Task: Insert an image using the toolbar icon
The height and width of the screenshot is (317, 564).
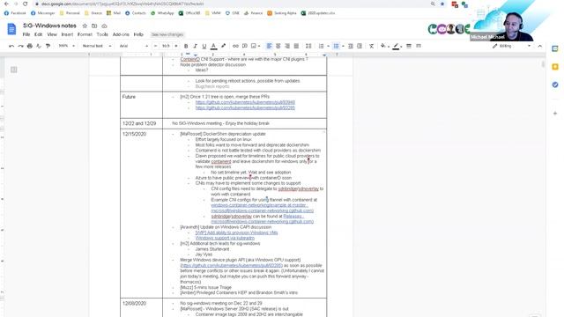Action: 254,46
